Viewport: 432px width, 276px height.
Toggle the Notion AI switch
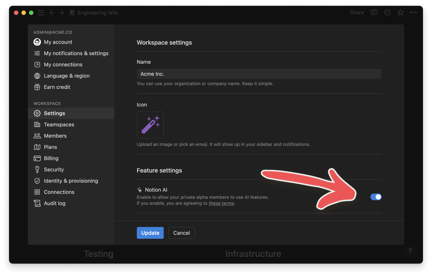click(x=376, y=197)
